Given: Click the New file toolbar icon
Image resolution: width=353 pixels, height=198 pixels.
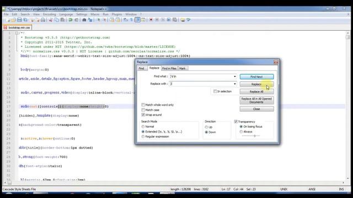Looking at the screenshot, I should (x=8, y=20).
